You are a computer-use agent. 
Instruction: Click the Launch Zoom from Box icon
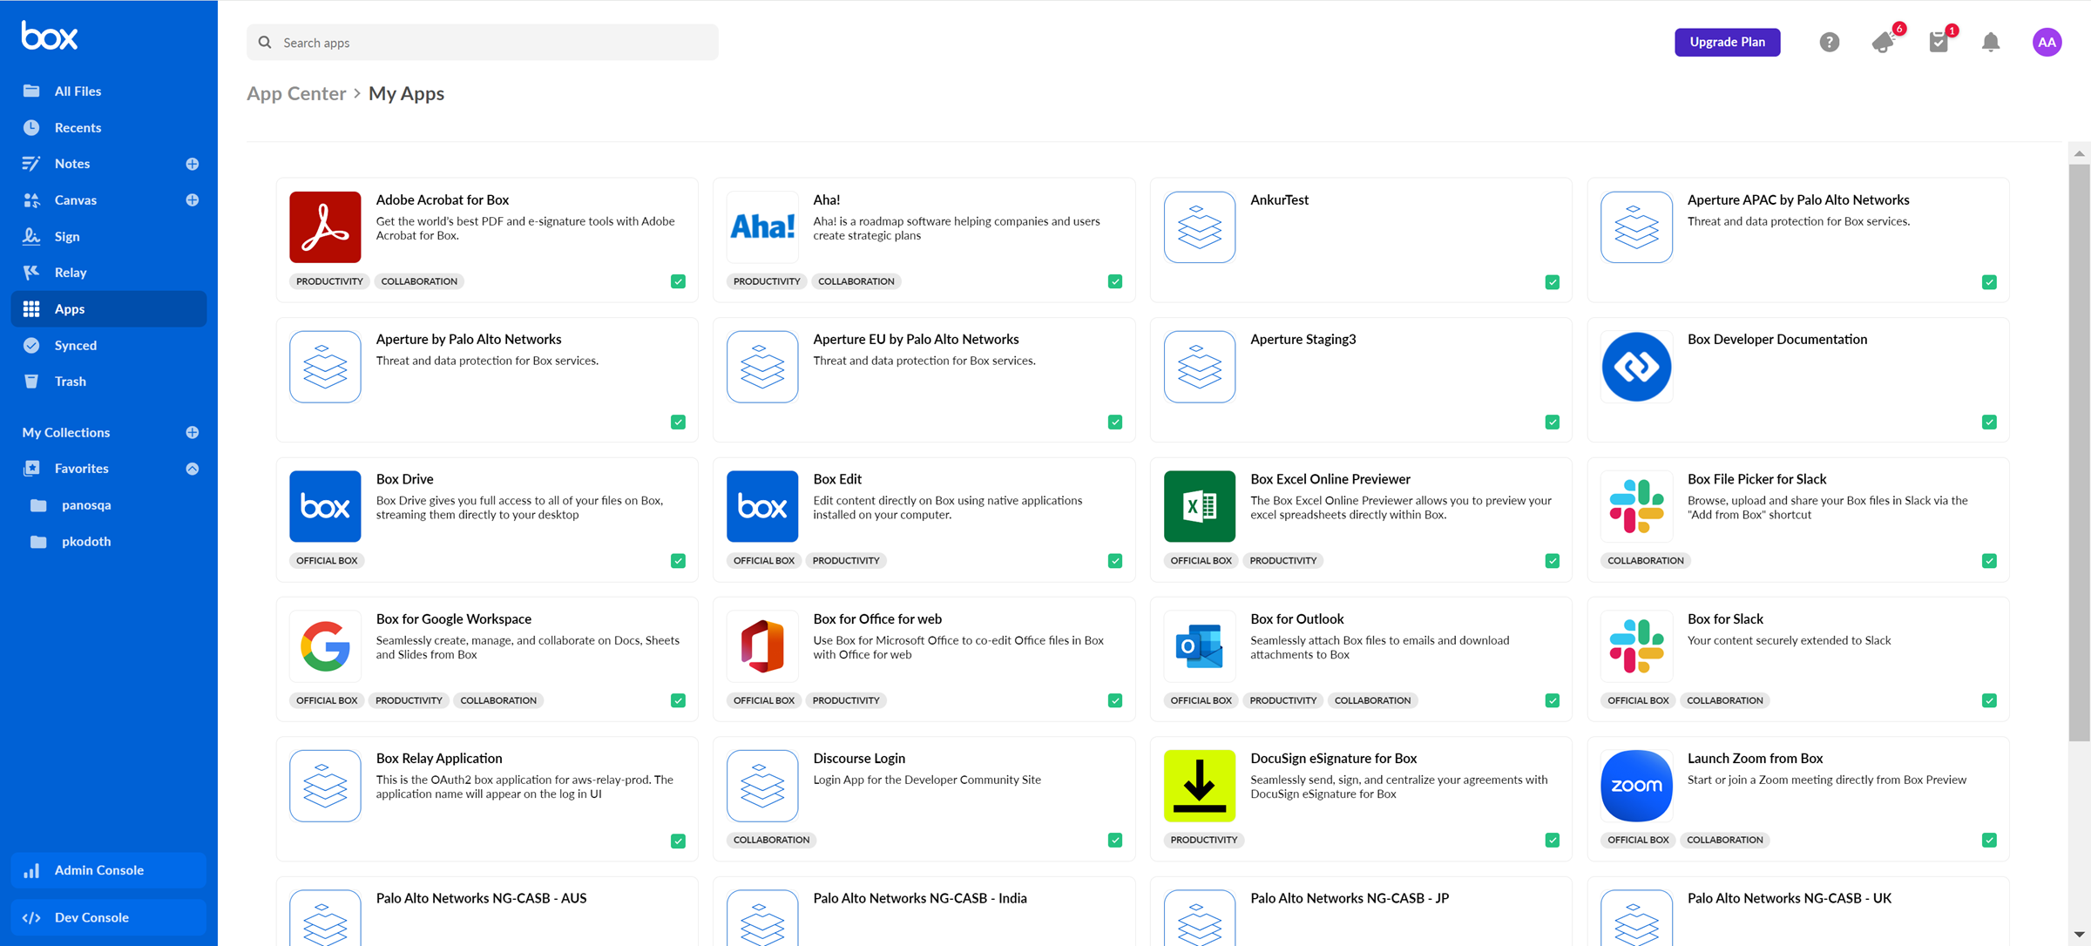[x=1636, y=786]
